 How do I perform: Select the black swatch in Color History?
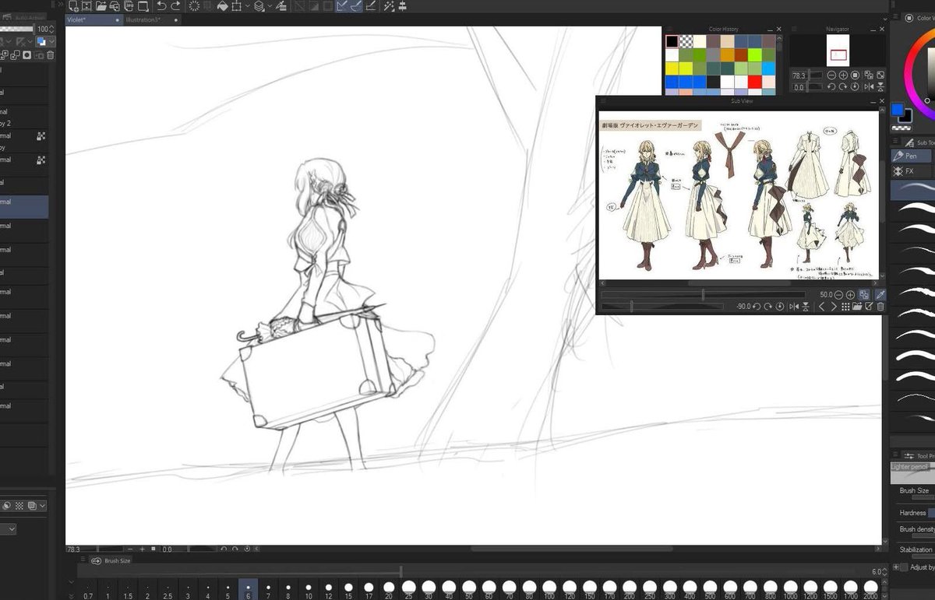672,42
